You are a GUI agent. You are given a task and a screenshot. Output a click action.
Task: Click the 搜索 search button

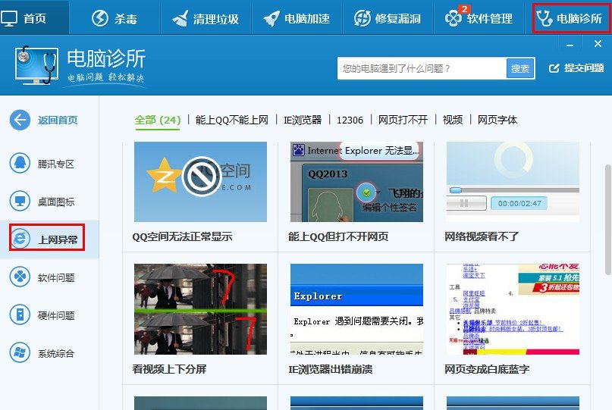click(x=520, y=69)
